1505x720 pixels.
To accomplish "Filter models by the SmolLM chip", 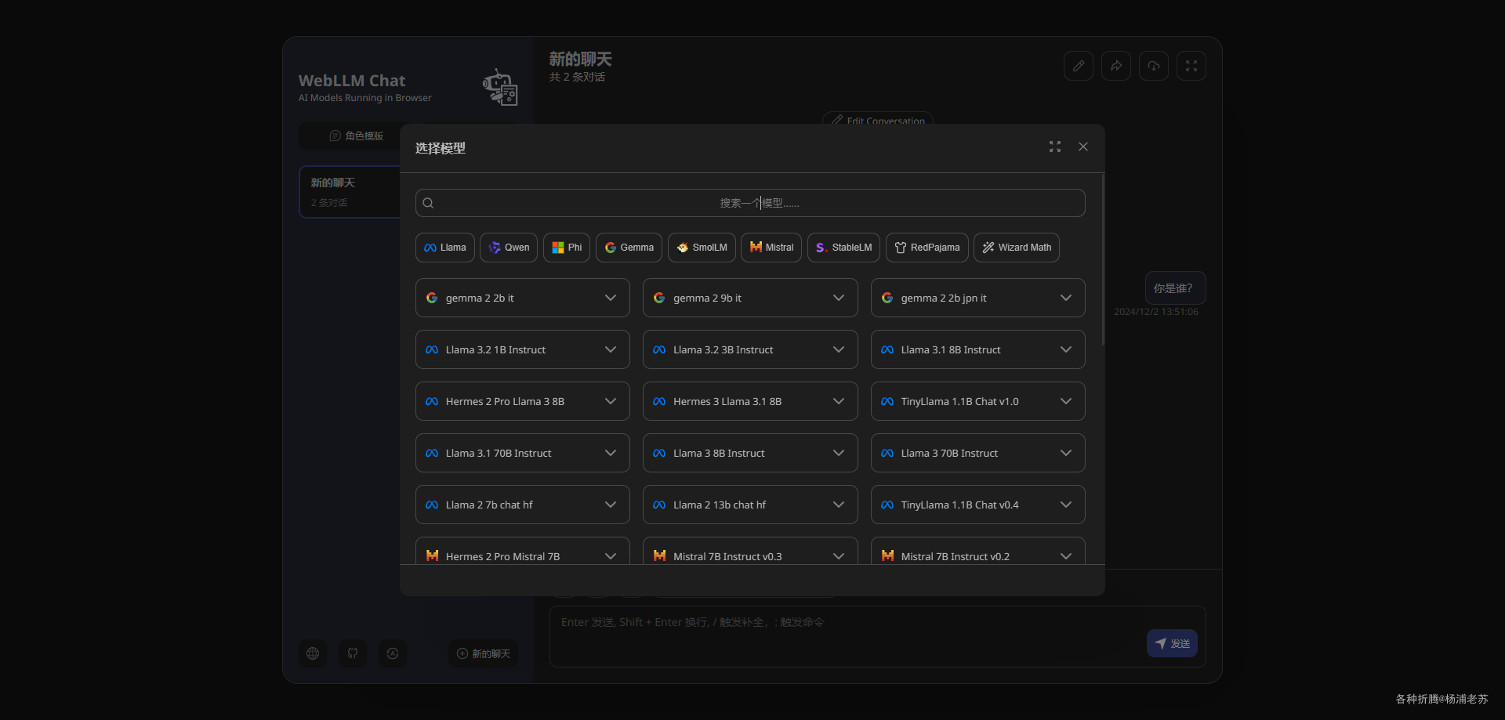I will [x=702, y=248].
